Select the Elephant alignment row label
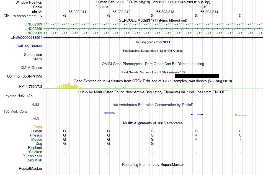The image size is (263, 175). click(35, 148)
